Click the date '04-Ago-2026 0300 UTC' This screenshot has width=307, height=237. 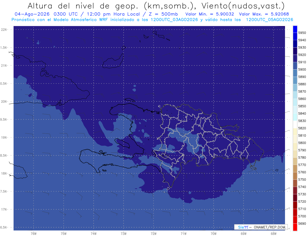46,14
